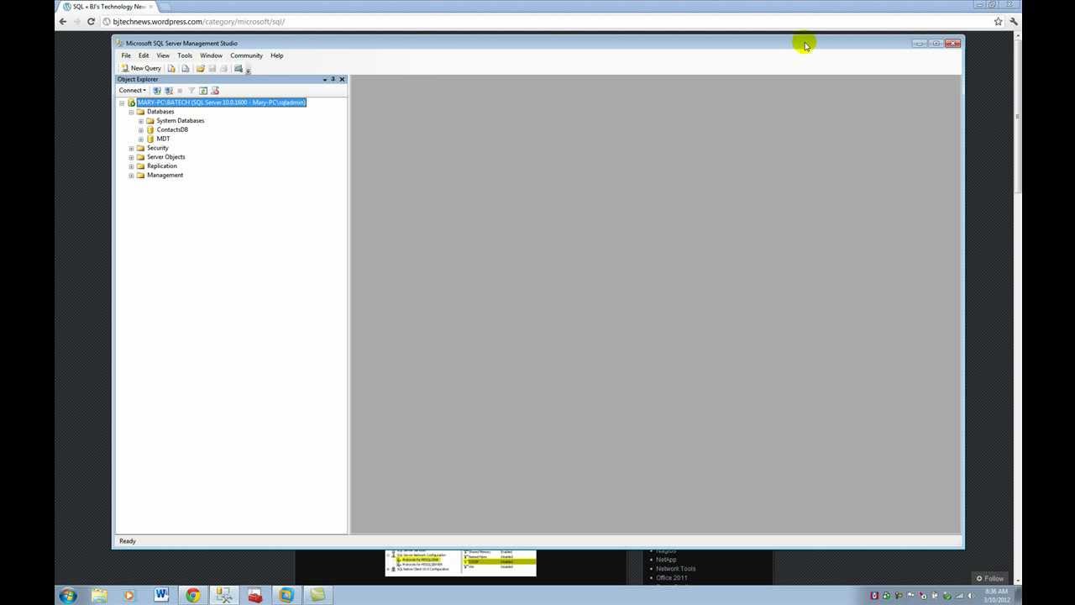Expand the Security folder node
This screenshot has height=605, width=1075.
[131, 148]
